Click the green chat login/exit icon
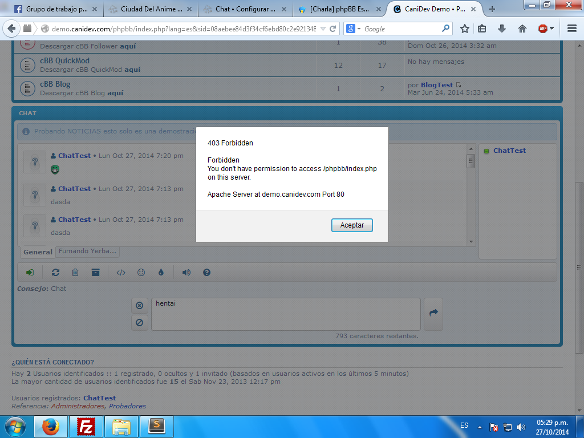The image size is (584, 438). click(x=30, y=273)
